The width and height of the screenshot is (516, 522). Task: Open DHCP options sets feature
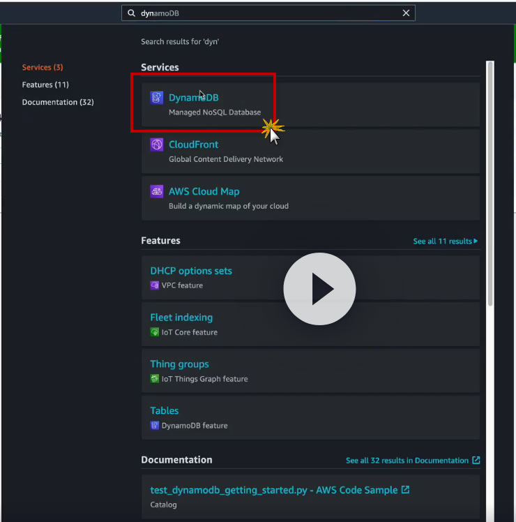(x=191, y=271)
